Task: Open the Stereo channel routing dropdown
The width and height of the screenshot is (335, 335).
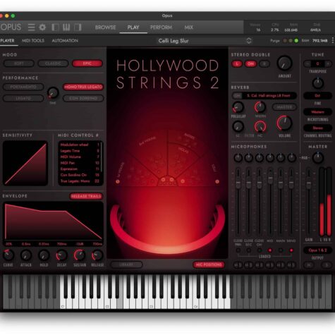Action: tap(317, 128)
